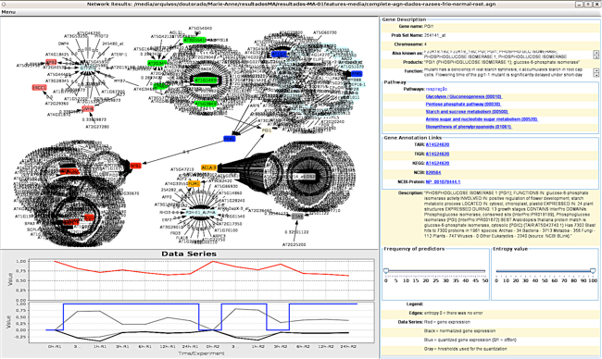Select the orange ACLA-3 gene node
The width and height of the screenshot is (602, 359).
pyautogui.click(x=209, y=167)
